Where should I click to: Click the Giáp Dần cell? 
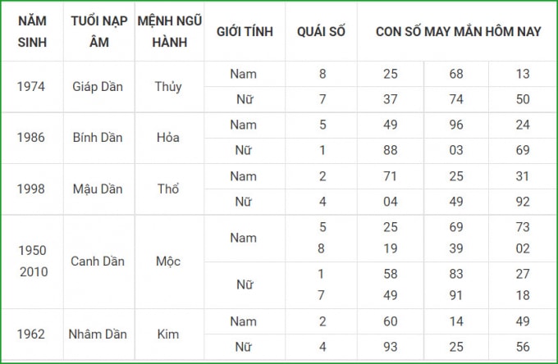(98, 86)
